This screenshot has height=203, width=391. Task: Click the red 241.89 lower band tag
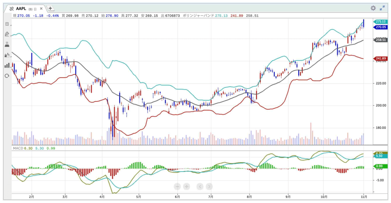pyautogui.click(x=380, y=59)
